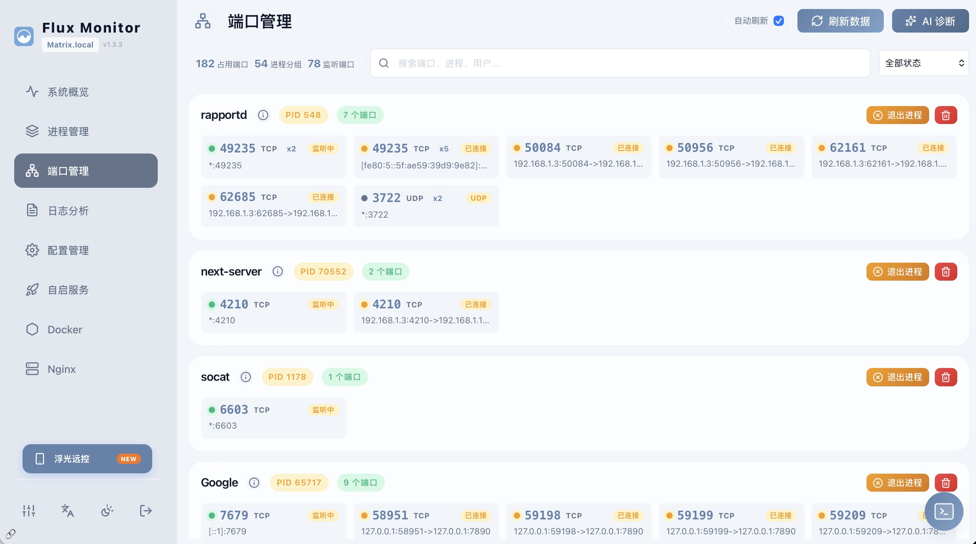Click 退出进程 for rapportd
Image resolution: width=976 pixels, height=544 pixels.
898,115
